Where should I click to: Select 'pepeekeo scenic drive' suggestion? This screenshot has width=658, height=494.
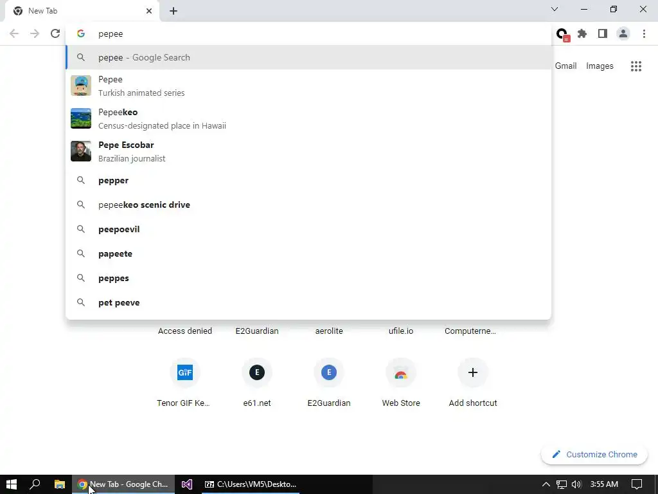[x=308, y=205]
